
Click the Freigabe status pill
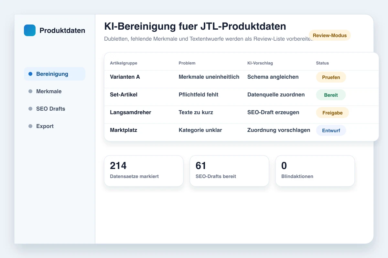(332, 113)
